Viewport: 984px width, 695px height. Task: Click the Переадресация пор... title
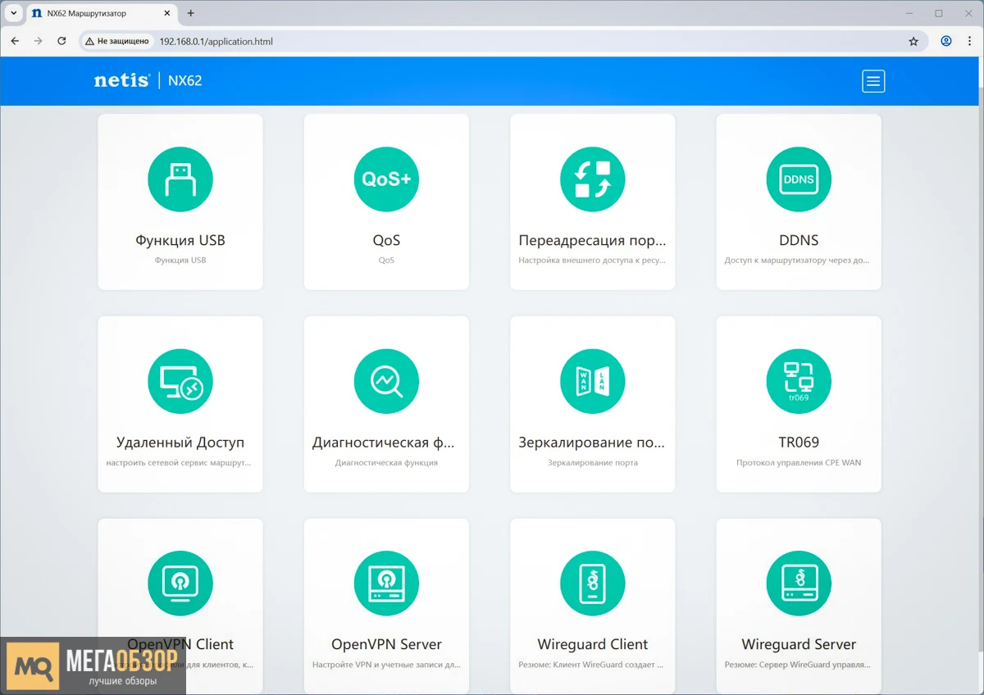593,241
